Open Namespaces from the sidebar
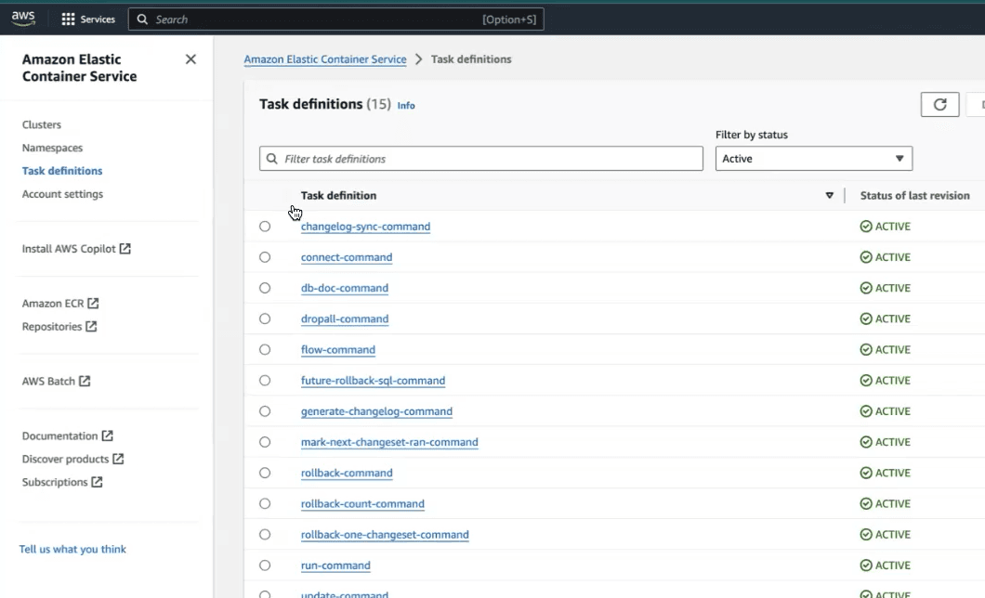The height and width of the screenshot is (598, 985). [52, 148]
